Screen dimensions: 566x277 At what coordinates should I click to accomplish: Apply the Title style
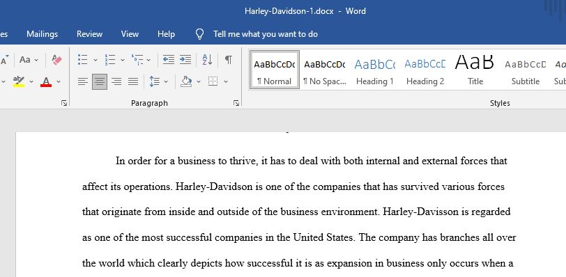(475, 70)
